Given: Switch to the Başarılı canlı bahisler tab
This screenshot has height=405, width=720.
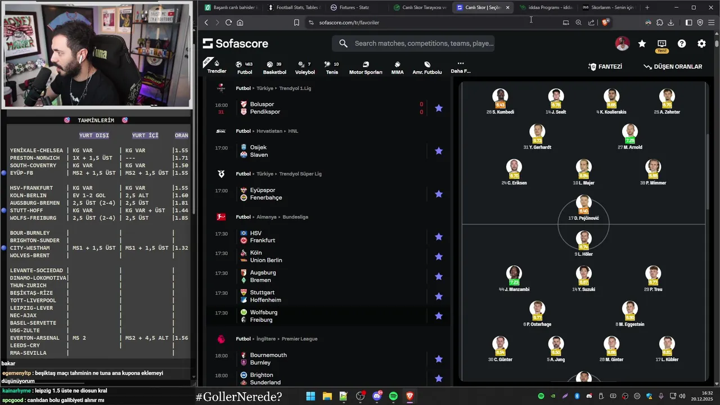Looking at the screenshot, I should (x=232, y=7).
